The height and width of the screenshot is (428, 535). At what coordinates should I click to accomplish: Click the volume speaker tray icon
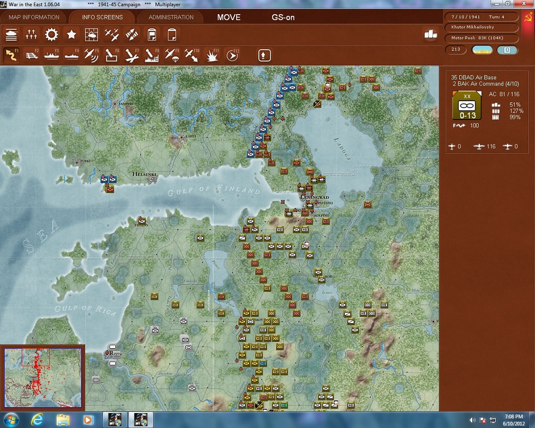point(472,420)
